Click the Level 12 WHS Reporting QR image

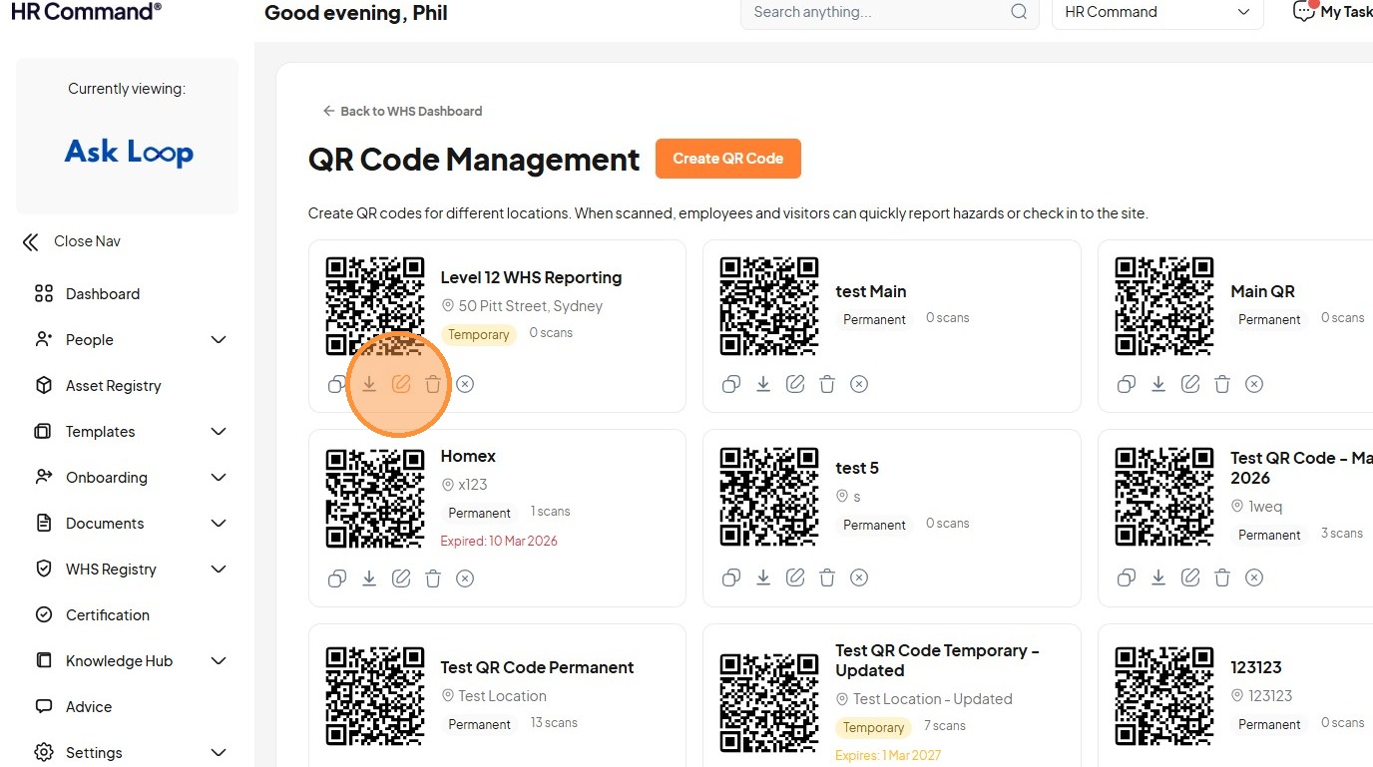tap(375, 306)
